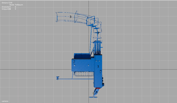The height and width of the screenshot is (103, 177).
Task: Click the "camera" label in viewport corner
Action: pyautogui.click(x=5, y=101)
